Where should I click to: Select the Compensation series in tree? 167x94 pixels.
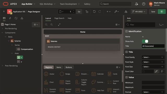click(x=27, y=49)
